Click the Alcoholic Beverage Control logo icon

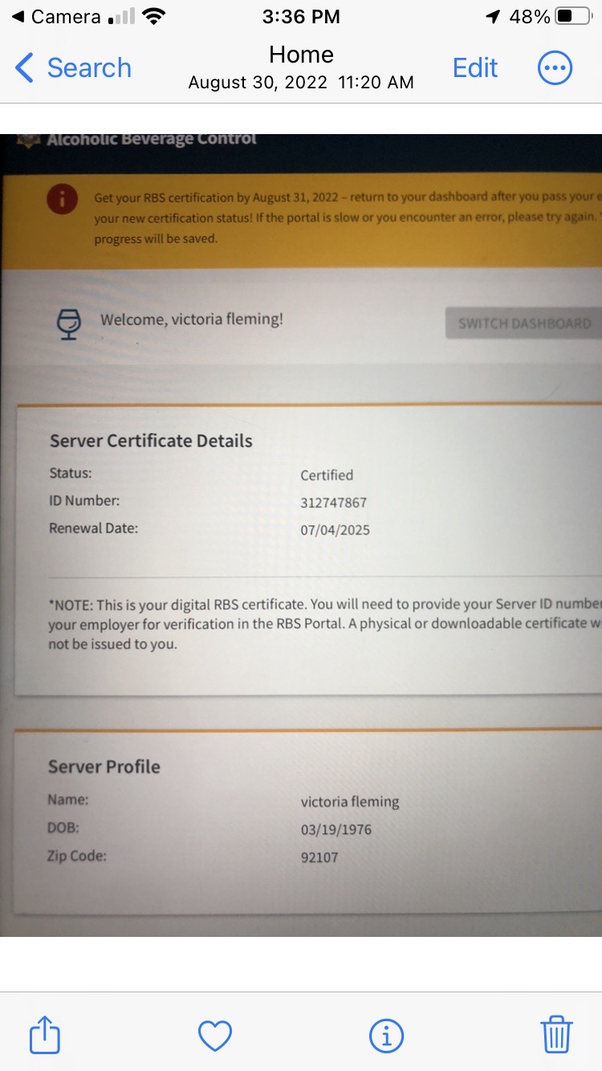29,140
